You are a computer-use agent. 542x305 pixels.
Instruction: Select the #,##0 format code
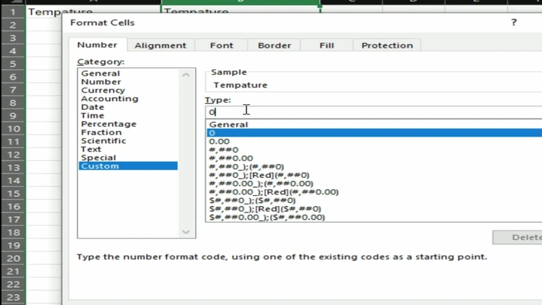click(x=374, y=150)
